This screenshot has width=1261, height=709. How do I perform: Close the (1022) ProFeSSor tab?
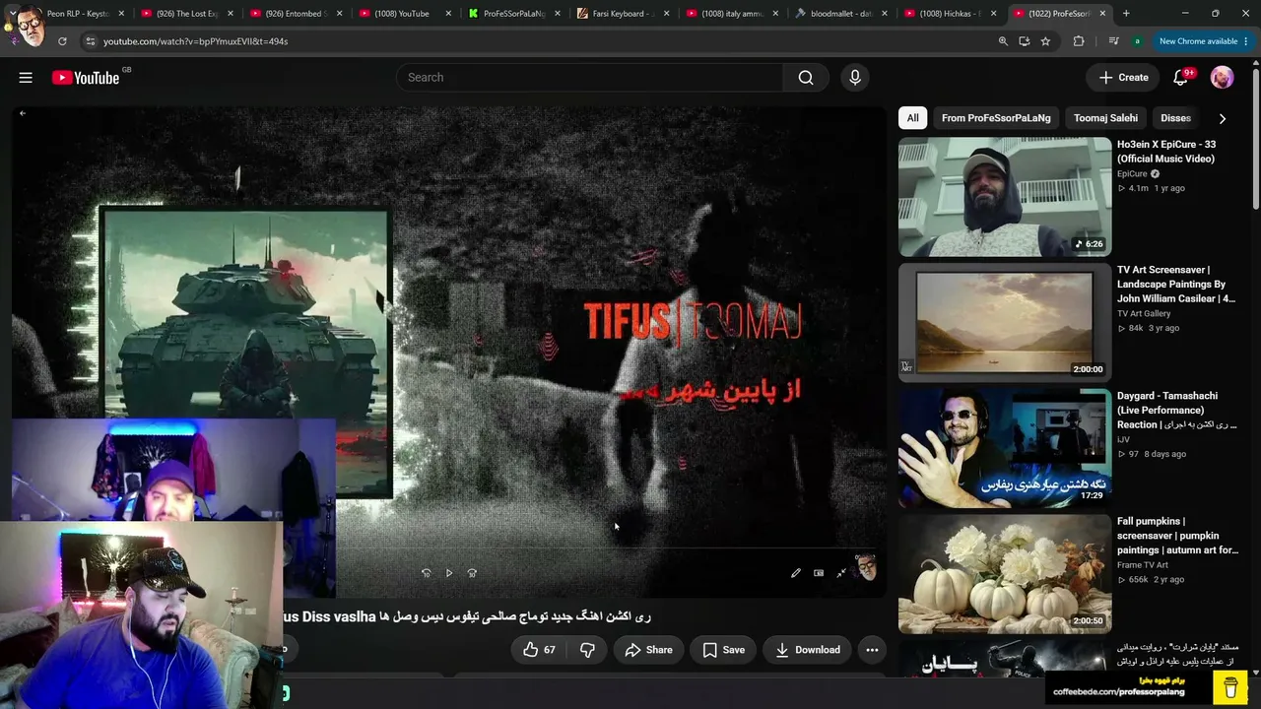pyautogui.click(x=1102, y=14)
